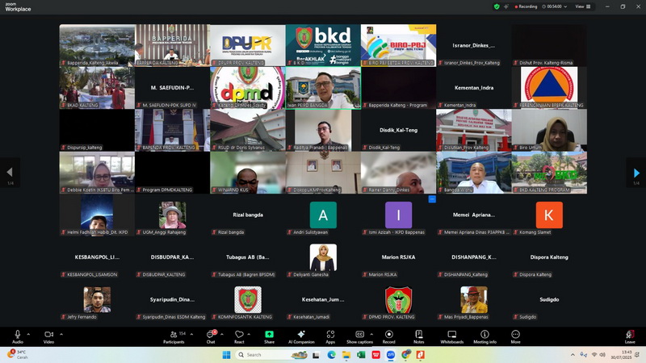The image size is (646, 363).
Task: Expand Participants options caret
Action: tap(191, 334)
